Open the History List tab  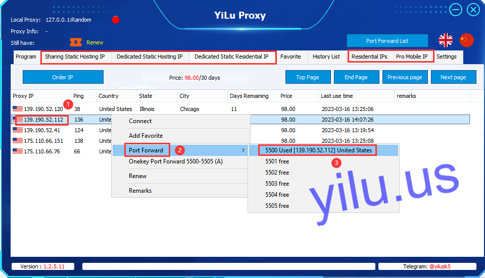(326, 57)
